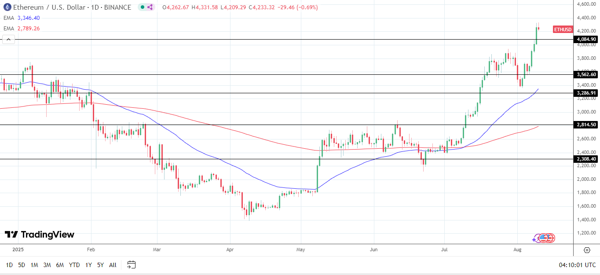Click the All range button
Viewport: 600px width, 275px height.
(x=113, y=265)
